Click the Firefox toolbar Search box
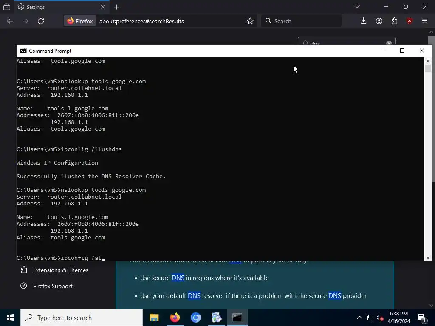 coord(301,21)
